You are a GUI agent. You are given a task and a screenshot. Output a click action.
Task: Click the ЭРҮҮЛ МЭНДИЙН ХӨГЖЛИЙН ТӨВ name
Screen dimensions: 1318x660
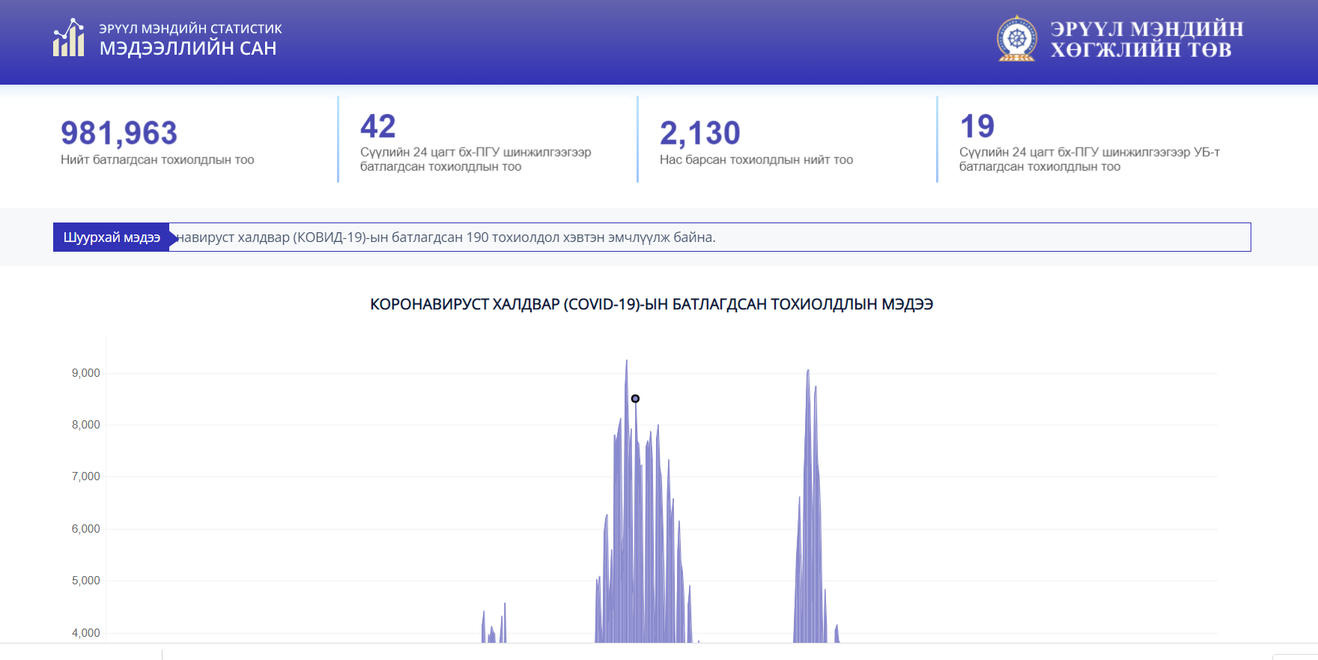1146,39
